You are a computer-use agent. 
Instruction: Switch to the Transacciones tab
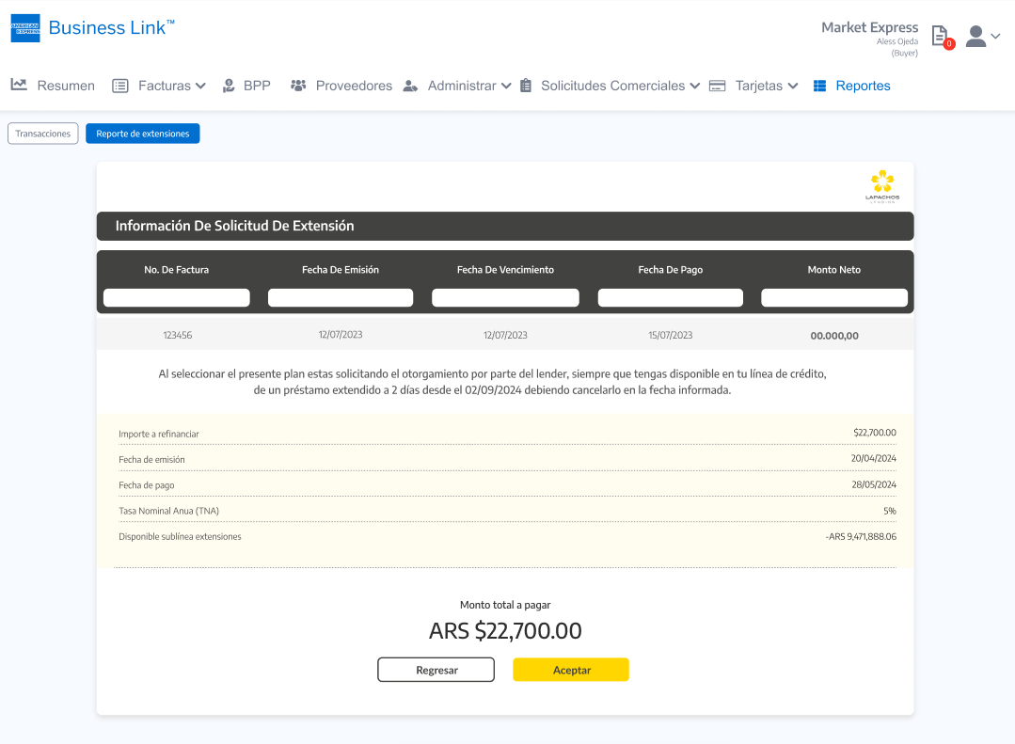pyautogui.click(x=43, y=134)
